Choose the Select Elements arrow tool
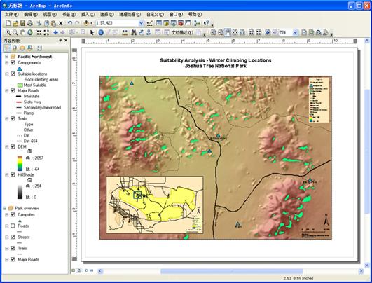 click(92, 32)
